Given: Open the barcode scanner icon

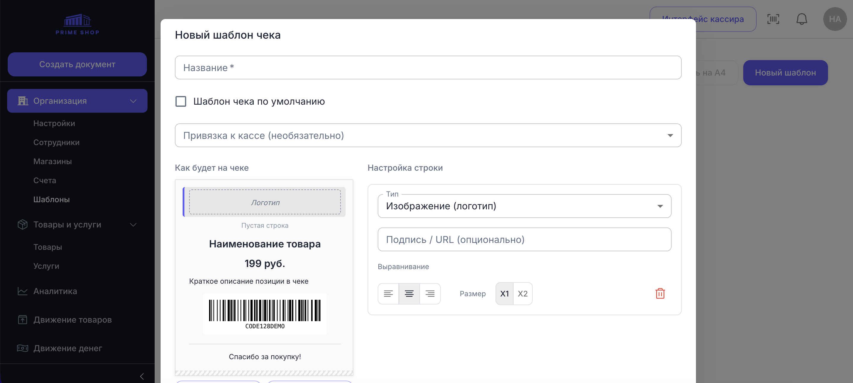Looking at the screenshot, I should [773, 19].
